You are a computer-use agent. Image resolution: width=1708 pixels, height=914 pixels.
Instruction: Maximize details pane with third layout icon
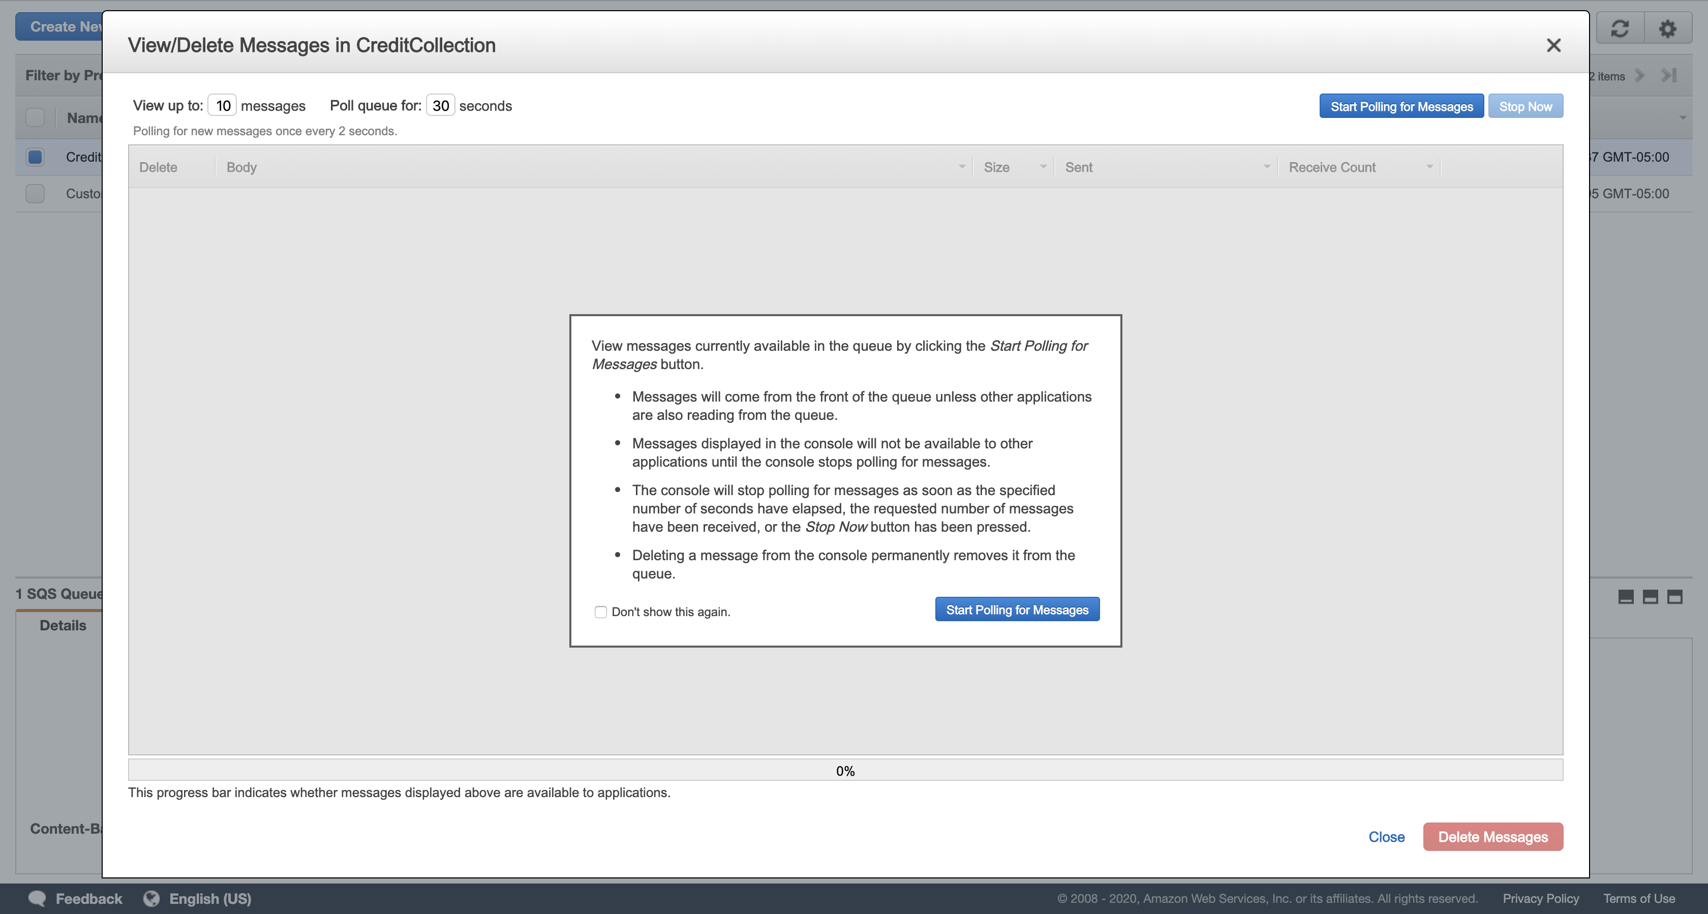click(x=1674, y=597)
